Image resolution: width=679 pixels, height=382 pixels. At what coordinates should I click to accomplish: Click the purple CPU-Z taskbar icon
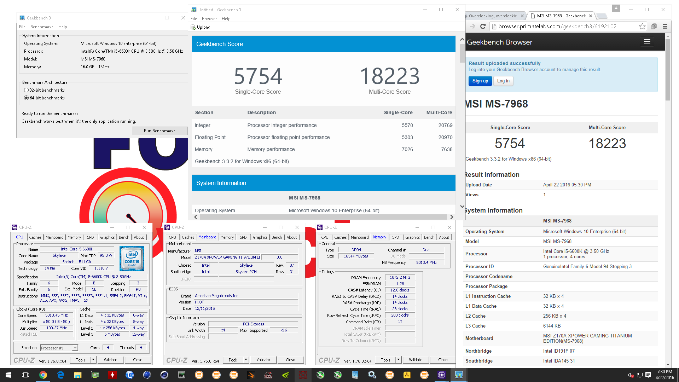[442, 375]
